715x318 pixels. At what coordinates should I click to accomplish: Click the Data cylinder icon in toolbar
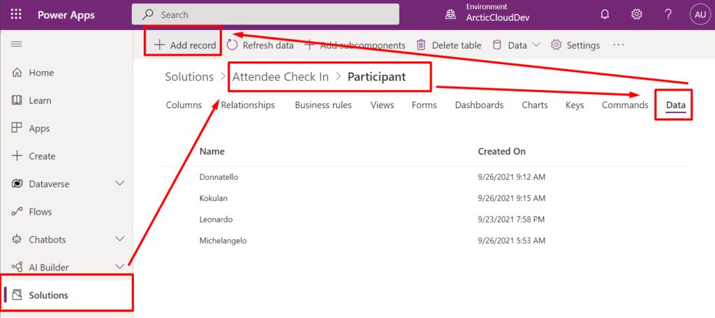pyautogui.click(x=497, y=45)
